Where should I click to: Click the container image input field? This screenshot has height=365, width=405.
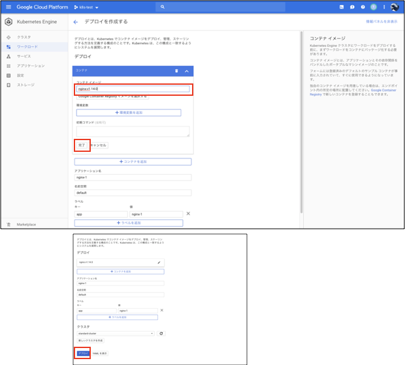click(x=133, y=89)
